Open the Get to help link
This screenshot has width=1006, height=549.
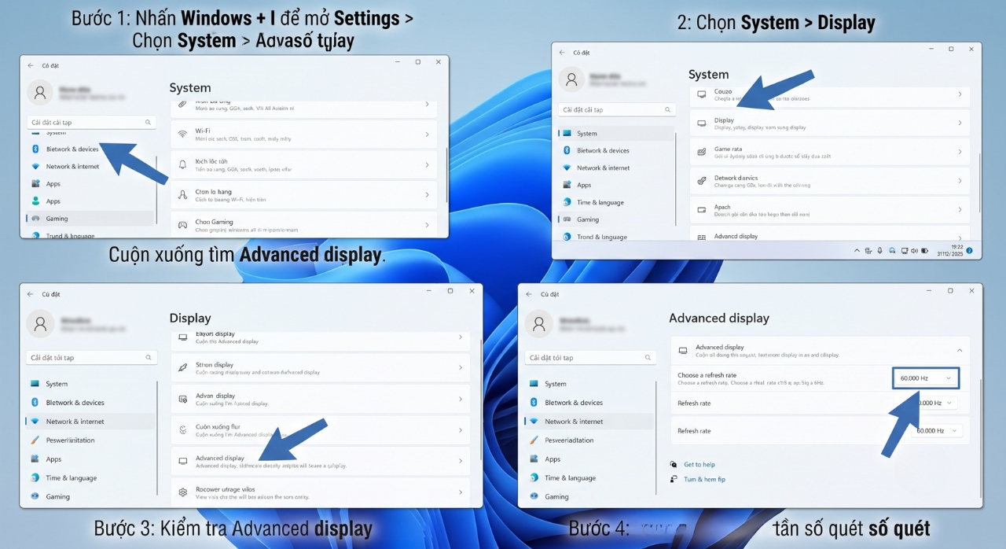(699, 464)
